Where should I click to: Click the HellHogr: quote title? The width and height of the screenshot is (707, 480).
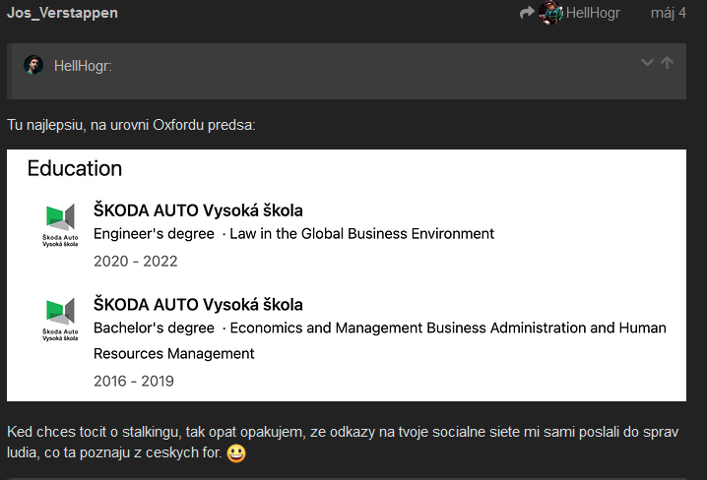tap(83, 66)
